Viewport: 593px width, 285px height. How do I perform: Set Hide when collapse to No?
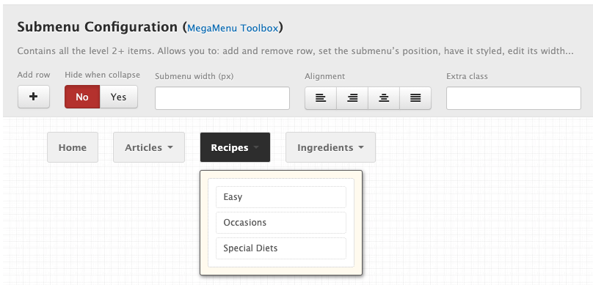coord(82,97)
